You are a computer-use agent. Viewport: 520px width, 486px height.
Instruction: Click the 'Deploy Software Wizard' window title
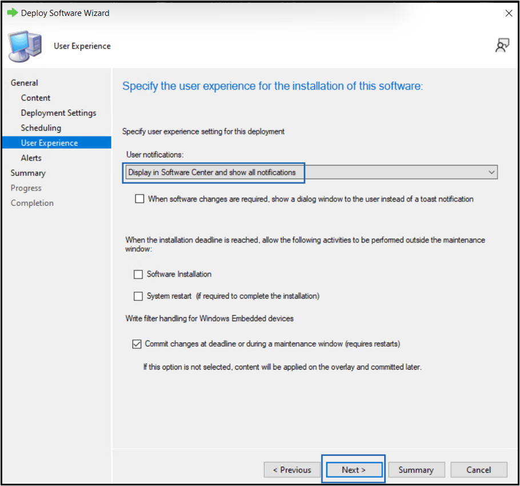(65, 13)
